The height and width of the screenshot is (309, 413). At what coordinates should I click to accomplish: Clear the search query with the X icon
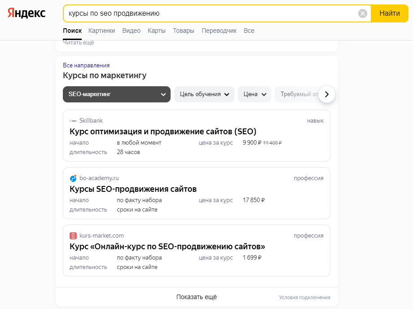(362, 13)
